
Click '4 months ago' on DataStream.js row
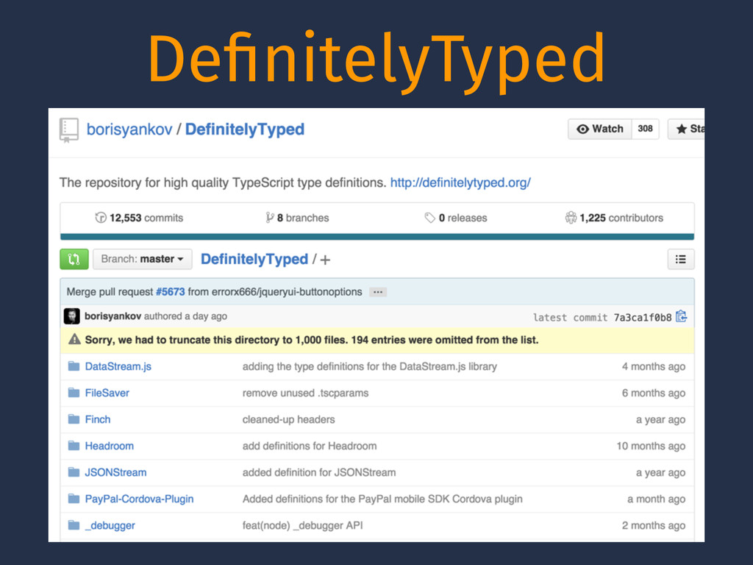[x=654, y=366]
